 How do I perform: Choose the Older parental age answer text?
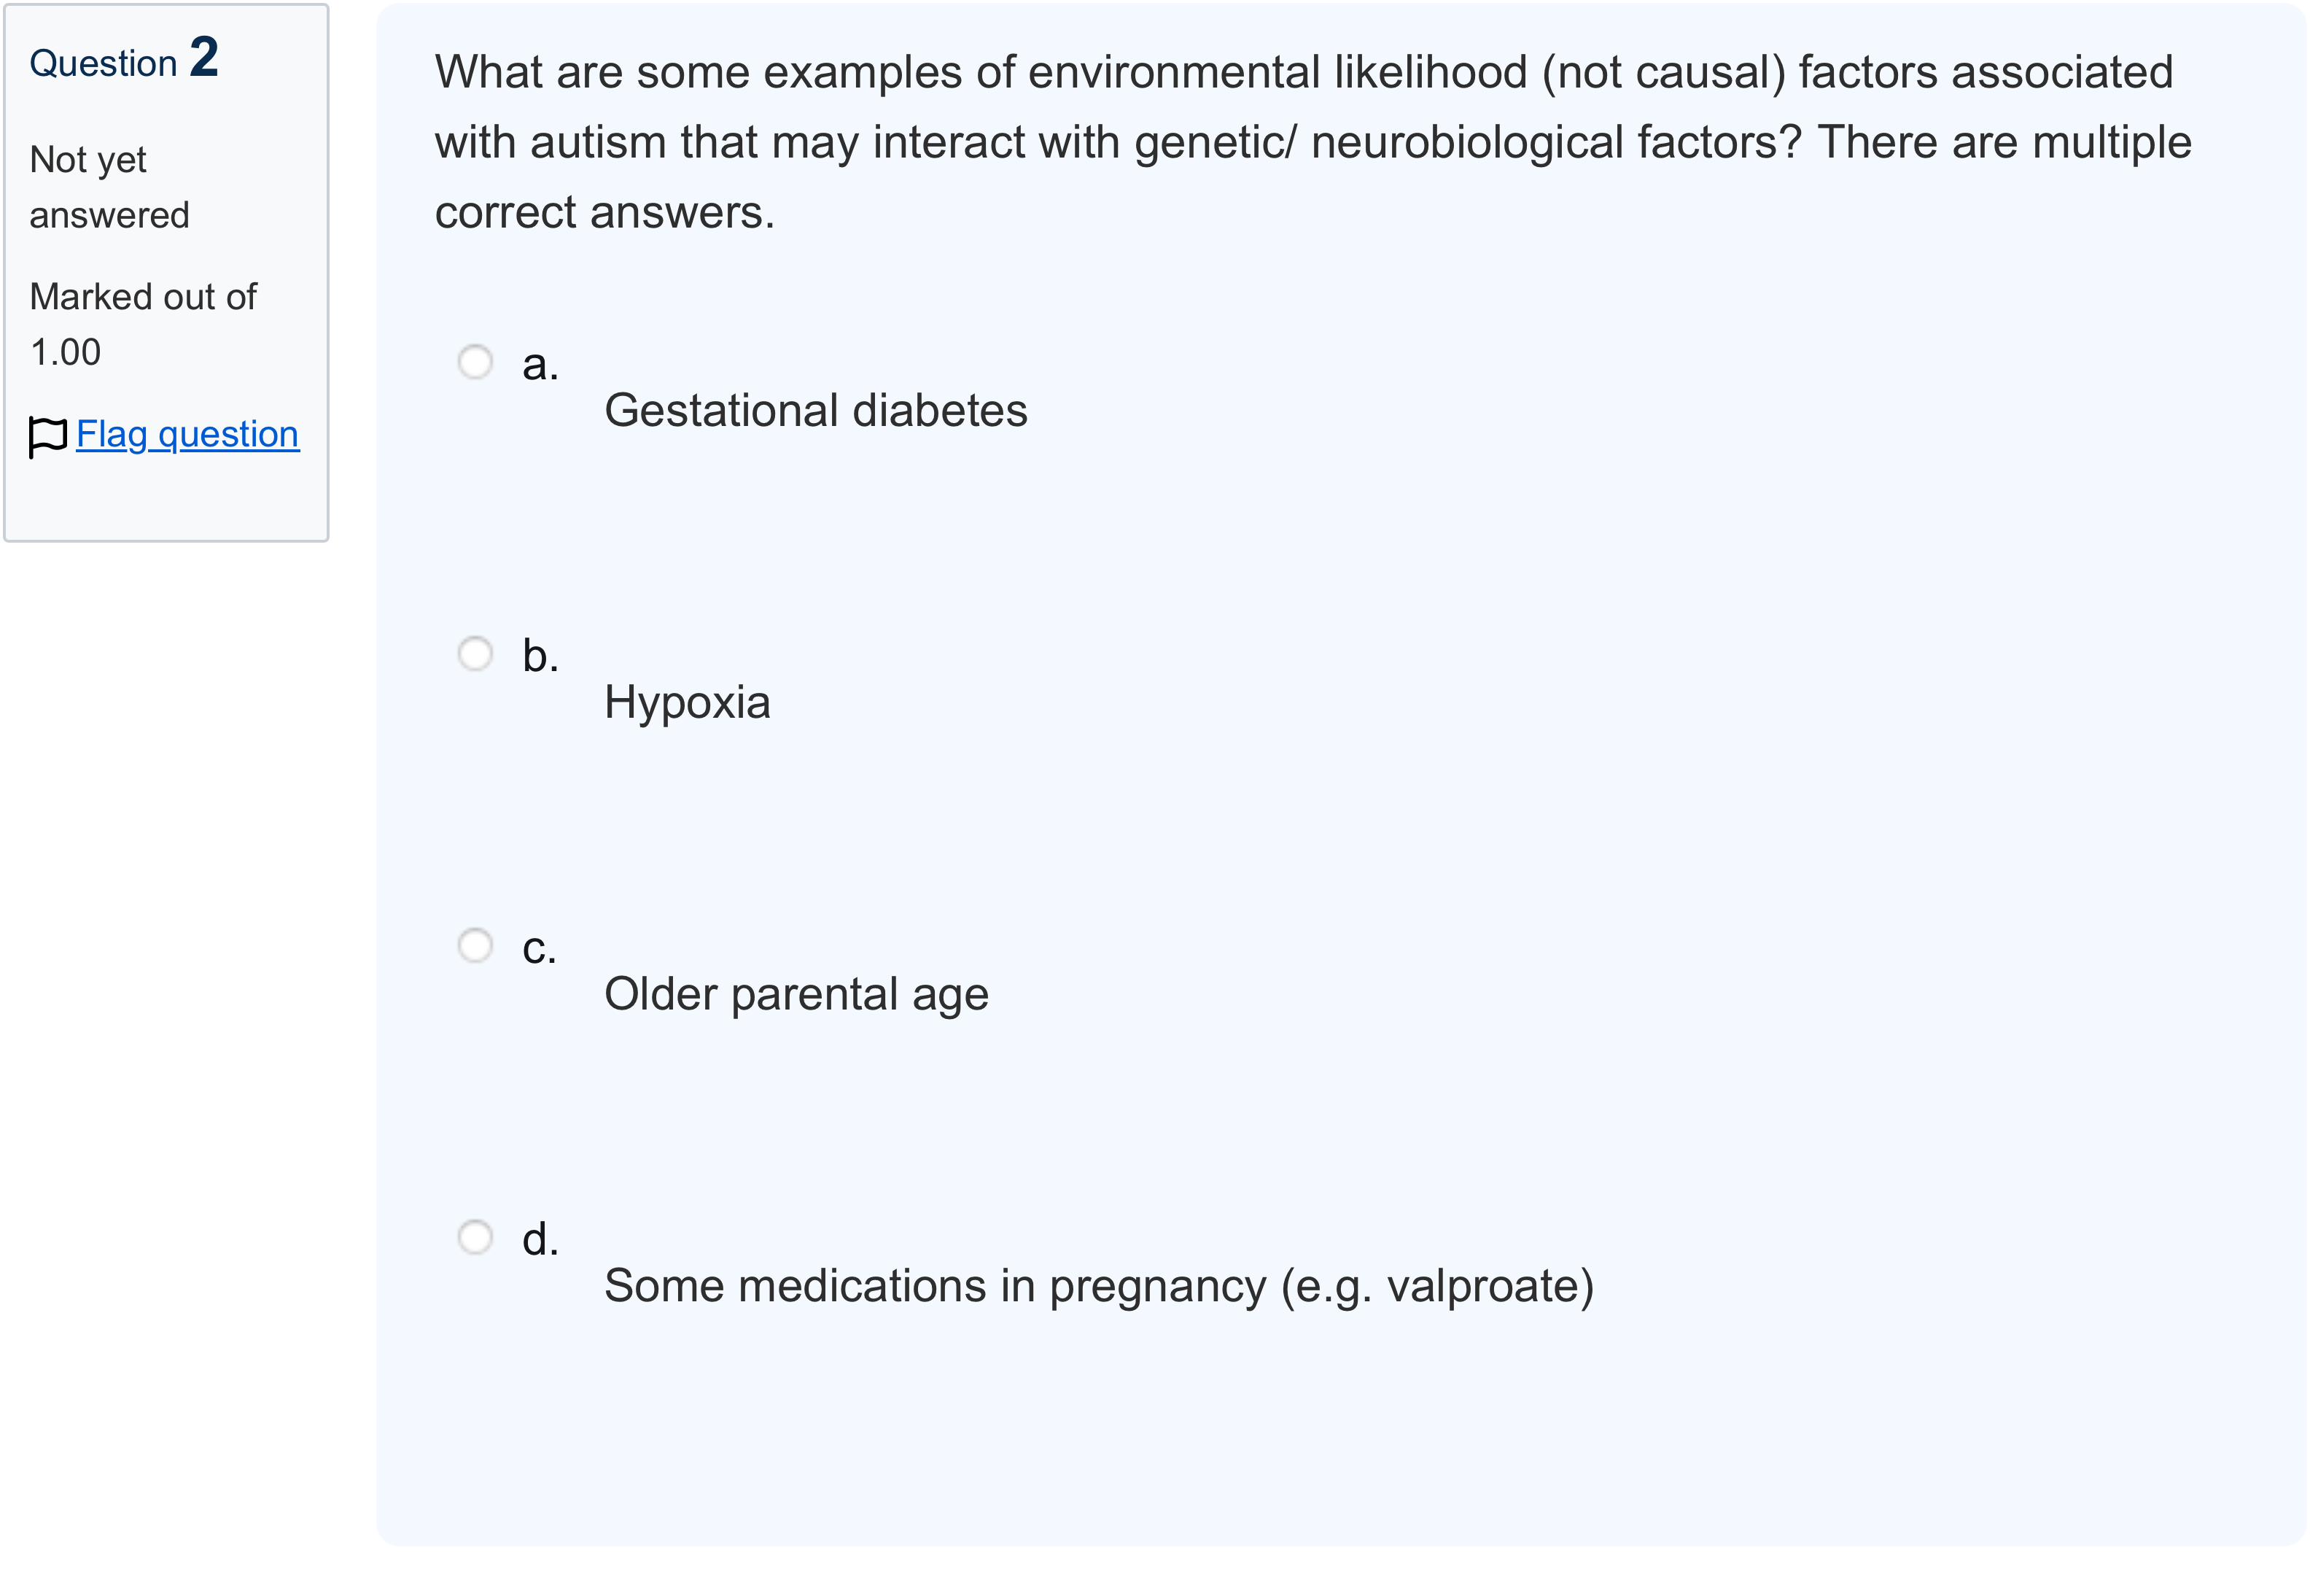796,994
